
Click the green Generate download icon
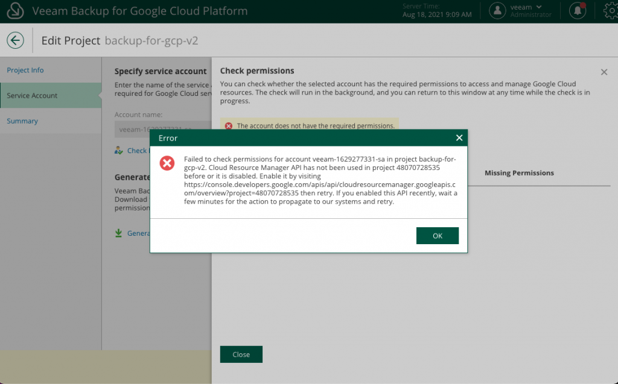pos(118,233)
